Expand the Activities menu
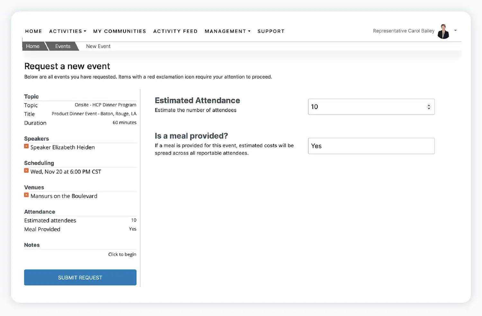The image size is (482, 316). [x=67, y=31]
